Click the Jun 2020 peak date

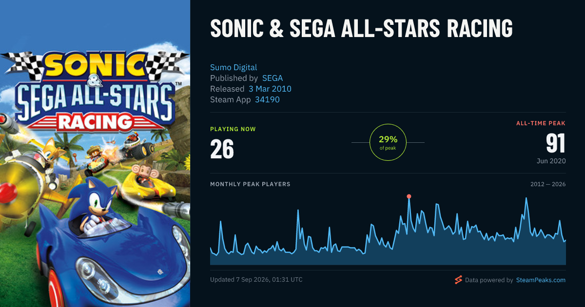(x=552, y=161)
